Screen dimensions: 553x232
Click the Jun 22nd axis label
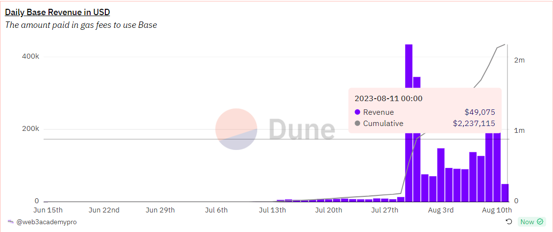[104, 210]
